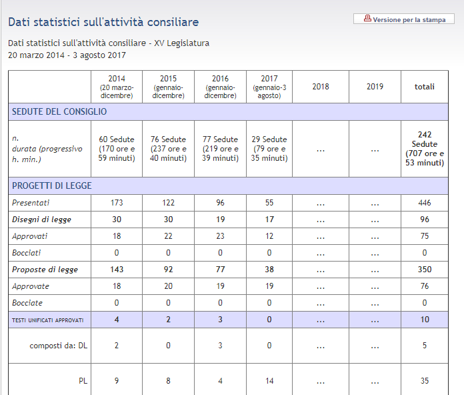Viewport: 464px width, 395px height.
Task: Click the 'Approvati' row label
Action: coord(29,236)
